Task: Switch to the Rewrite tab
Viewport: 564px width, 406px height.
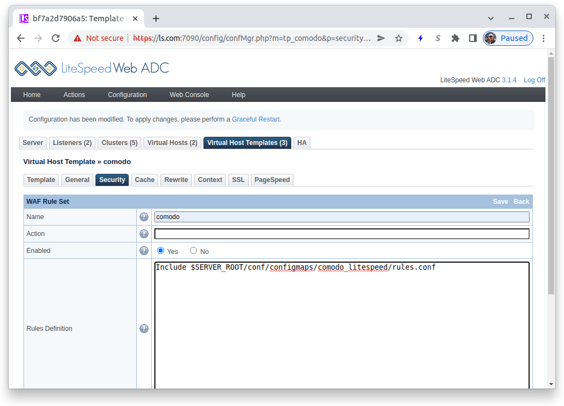Action: tap(176, 180)
